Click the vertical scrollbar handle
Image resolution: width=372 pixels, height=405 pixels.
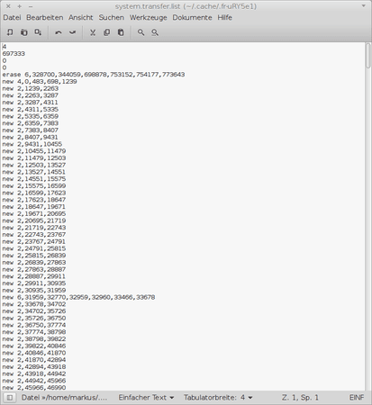point(368,56)
